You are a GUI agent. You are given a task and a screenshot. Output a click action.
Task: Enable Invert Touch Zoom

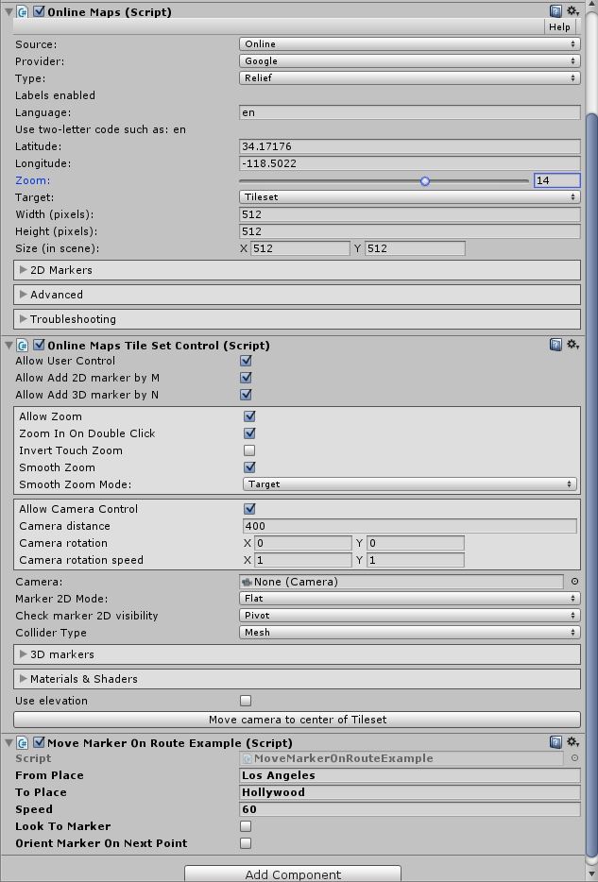pyautogui.click(x=249, y=450)
